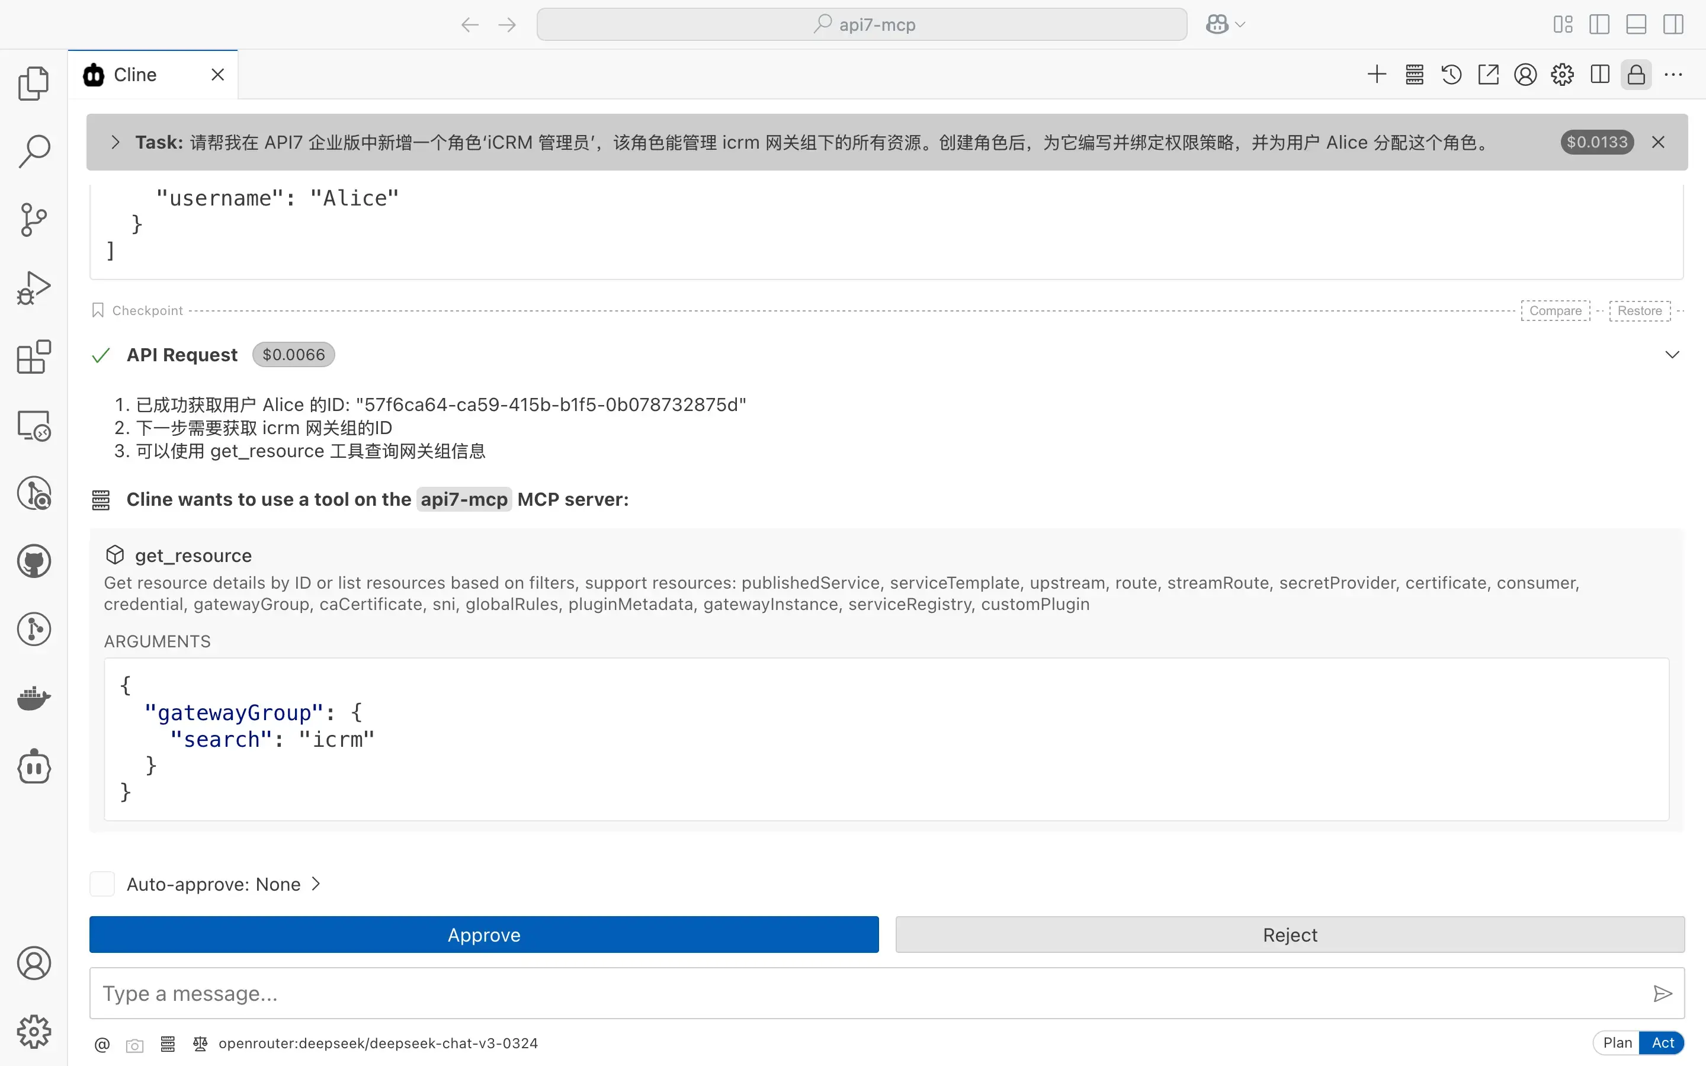Viewport: 1706px width, 1066px height.
Task: Open the Extensions view
Action: pyautogui.click(x=33, y=358)
